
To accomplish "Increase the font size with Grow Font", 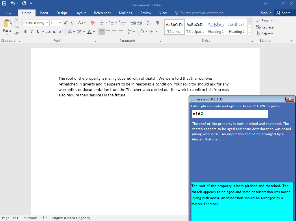I will pyautogui.click(x=66, y=23).
